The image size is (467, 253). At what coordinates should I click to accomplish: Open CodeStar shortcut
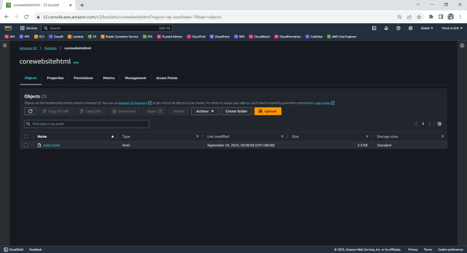coord(314,37)
